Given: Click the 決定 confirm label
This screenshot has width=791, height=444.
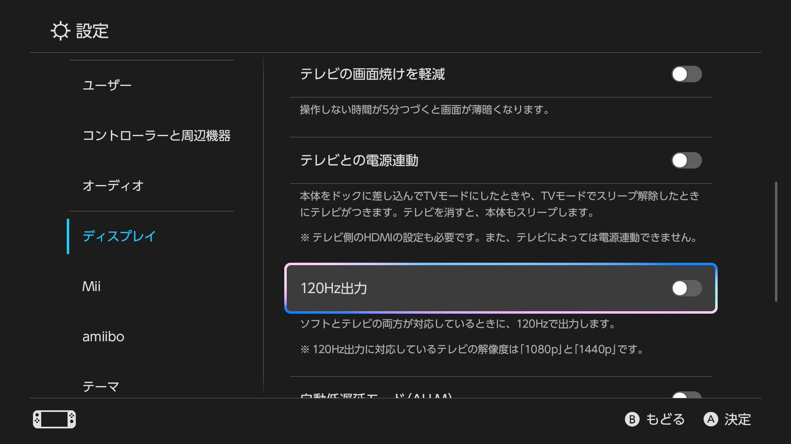Looking at the screenshot, I should point(737,419).
